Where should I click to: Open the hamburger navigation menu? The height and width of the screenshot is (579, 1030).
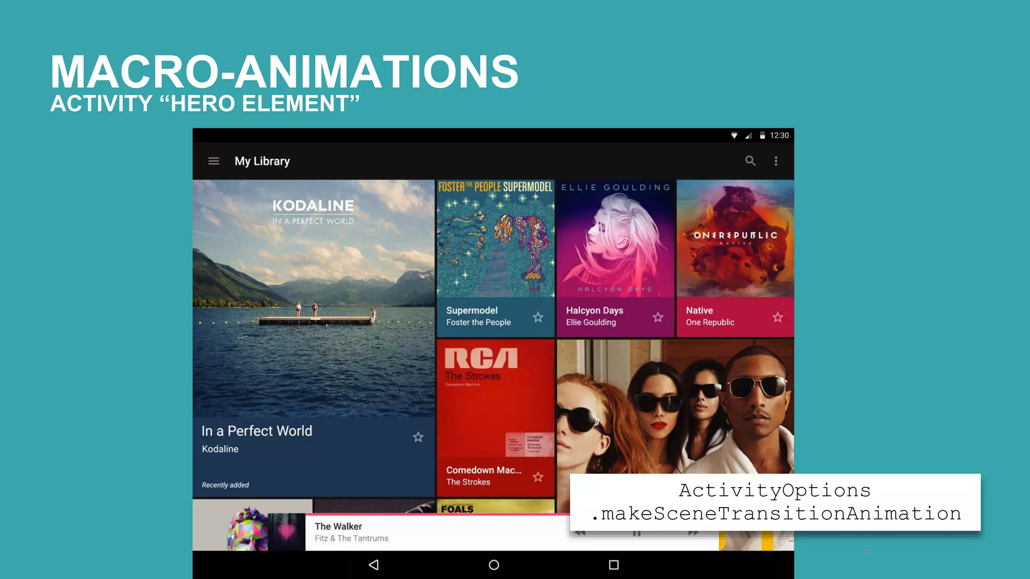pyautogui.click(x=214, y=161)
